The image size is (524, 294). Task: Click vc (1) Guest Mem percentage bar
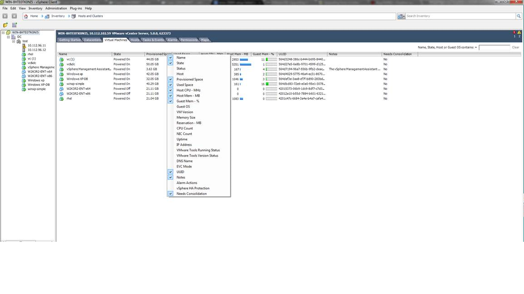point(272,59)
